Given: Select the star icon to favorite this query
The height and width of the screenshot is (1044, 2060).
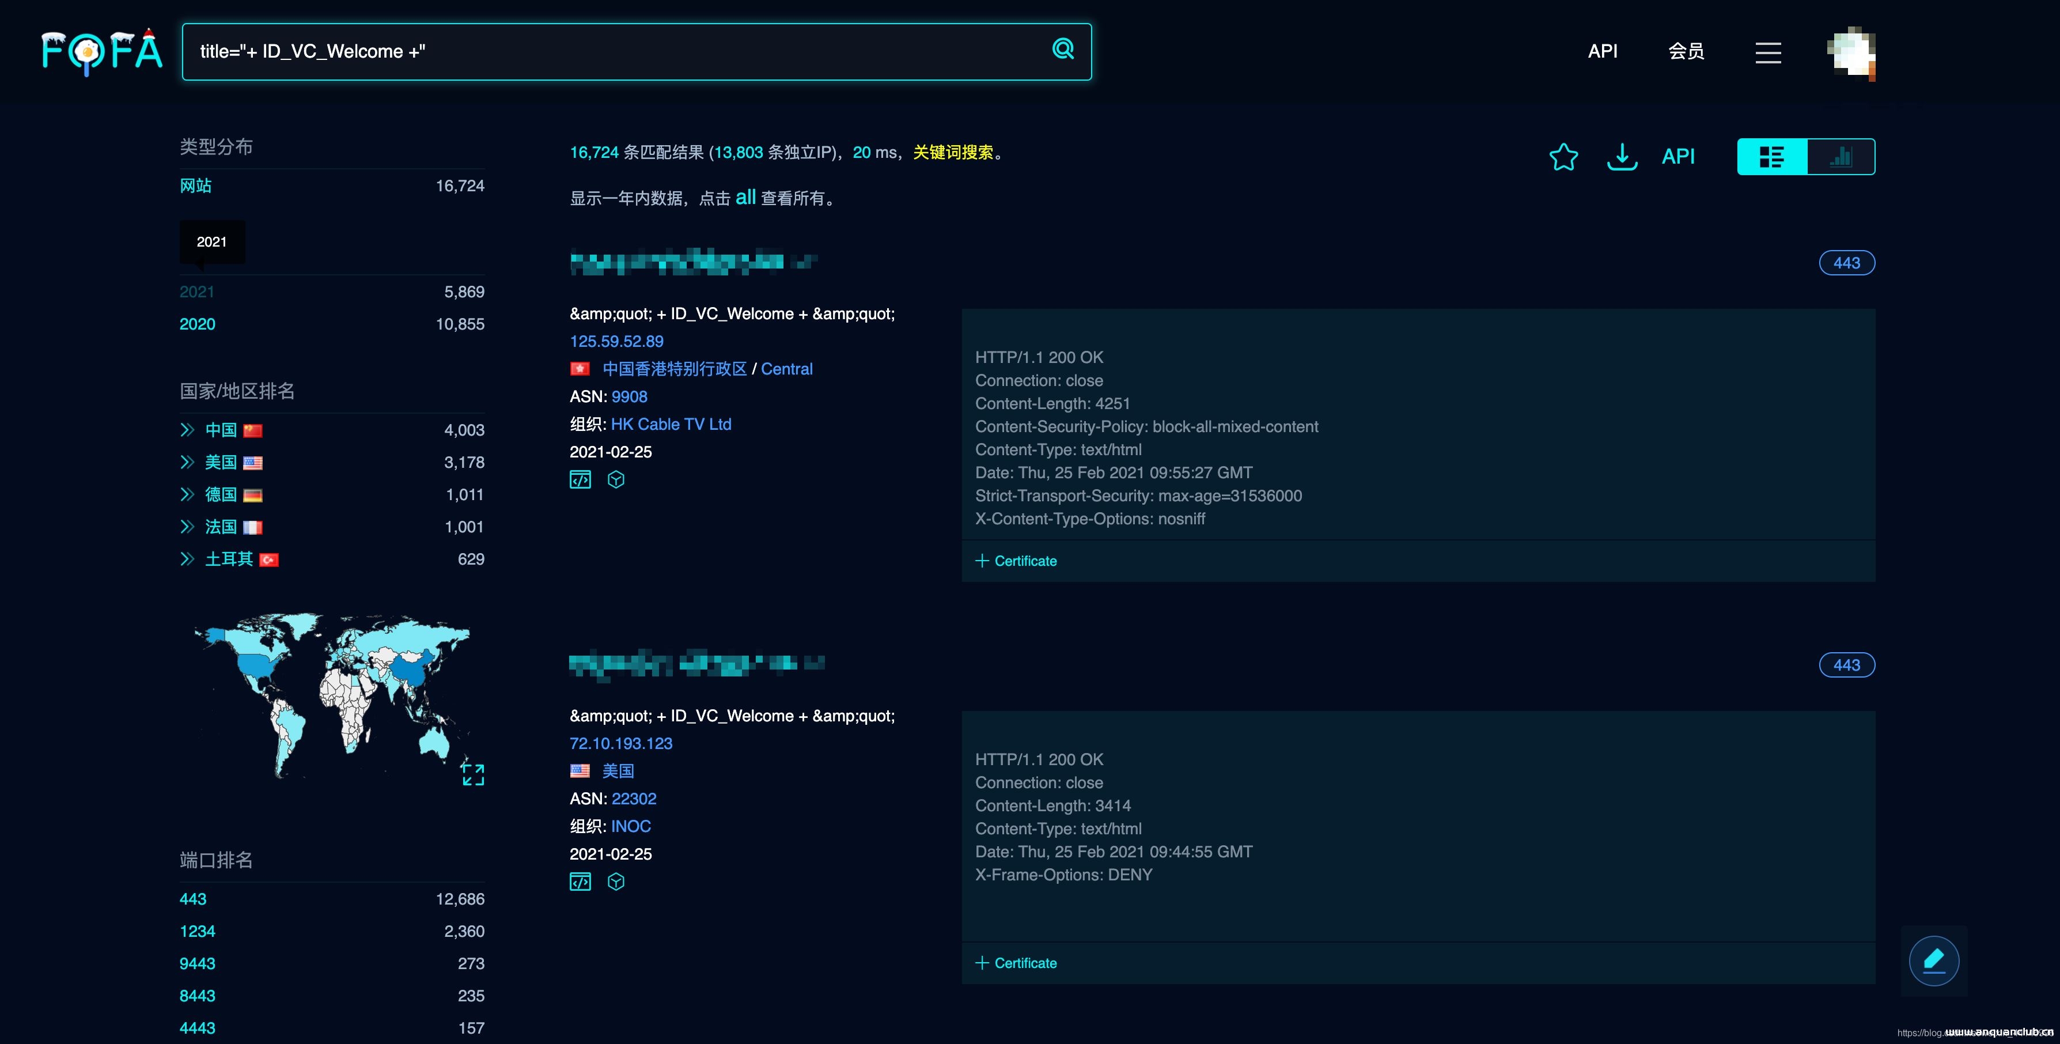Looking at the screenshot, I should (x=1564, y=157).
